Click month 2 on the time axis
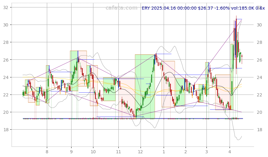Screen dimensions: 268x157 tap(186, 152)
